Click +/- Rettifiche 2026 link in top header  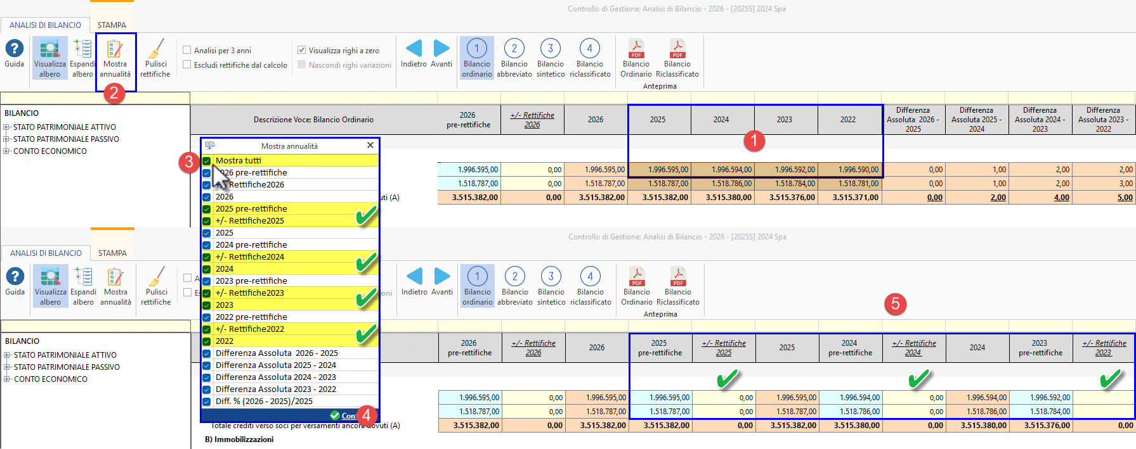[532, 120]
